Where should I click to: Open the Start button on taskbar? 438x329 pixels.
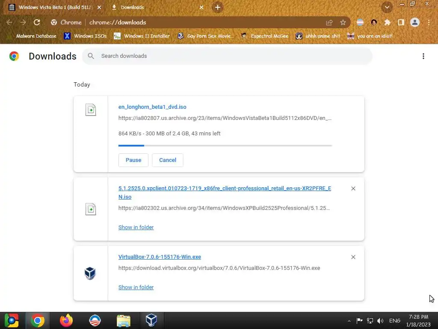[12, 320]
